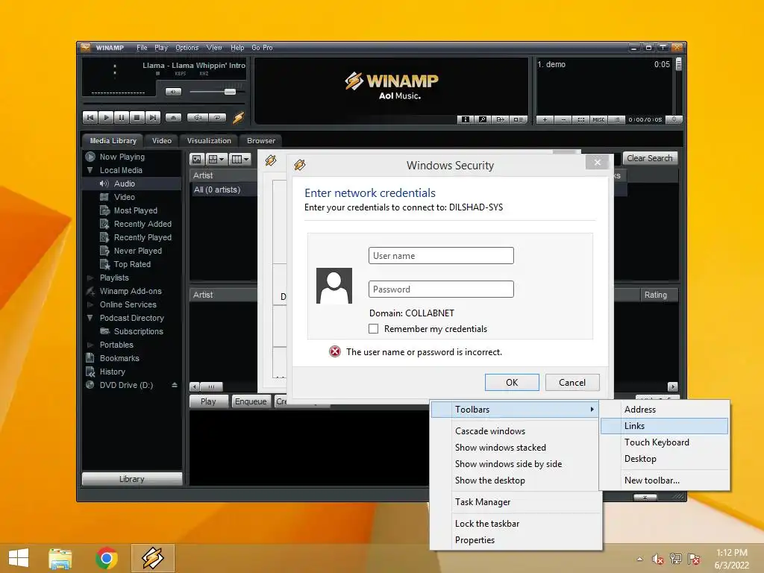Click the Password input field
The image size is (764, 573).
[441, 289]
